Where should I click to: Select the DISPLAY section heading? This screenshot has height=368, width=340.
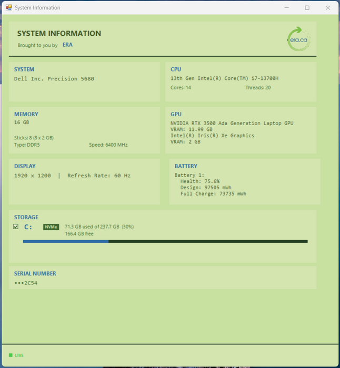click(x=25, y=166)
